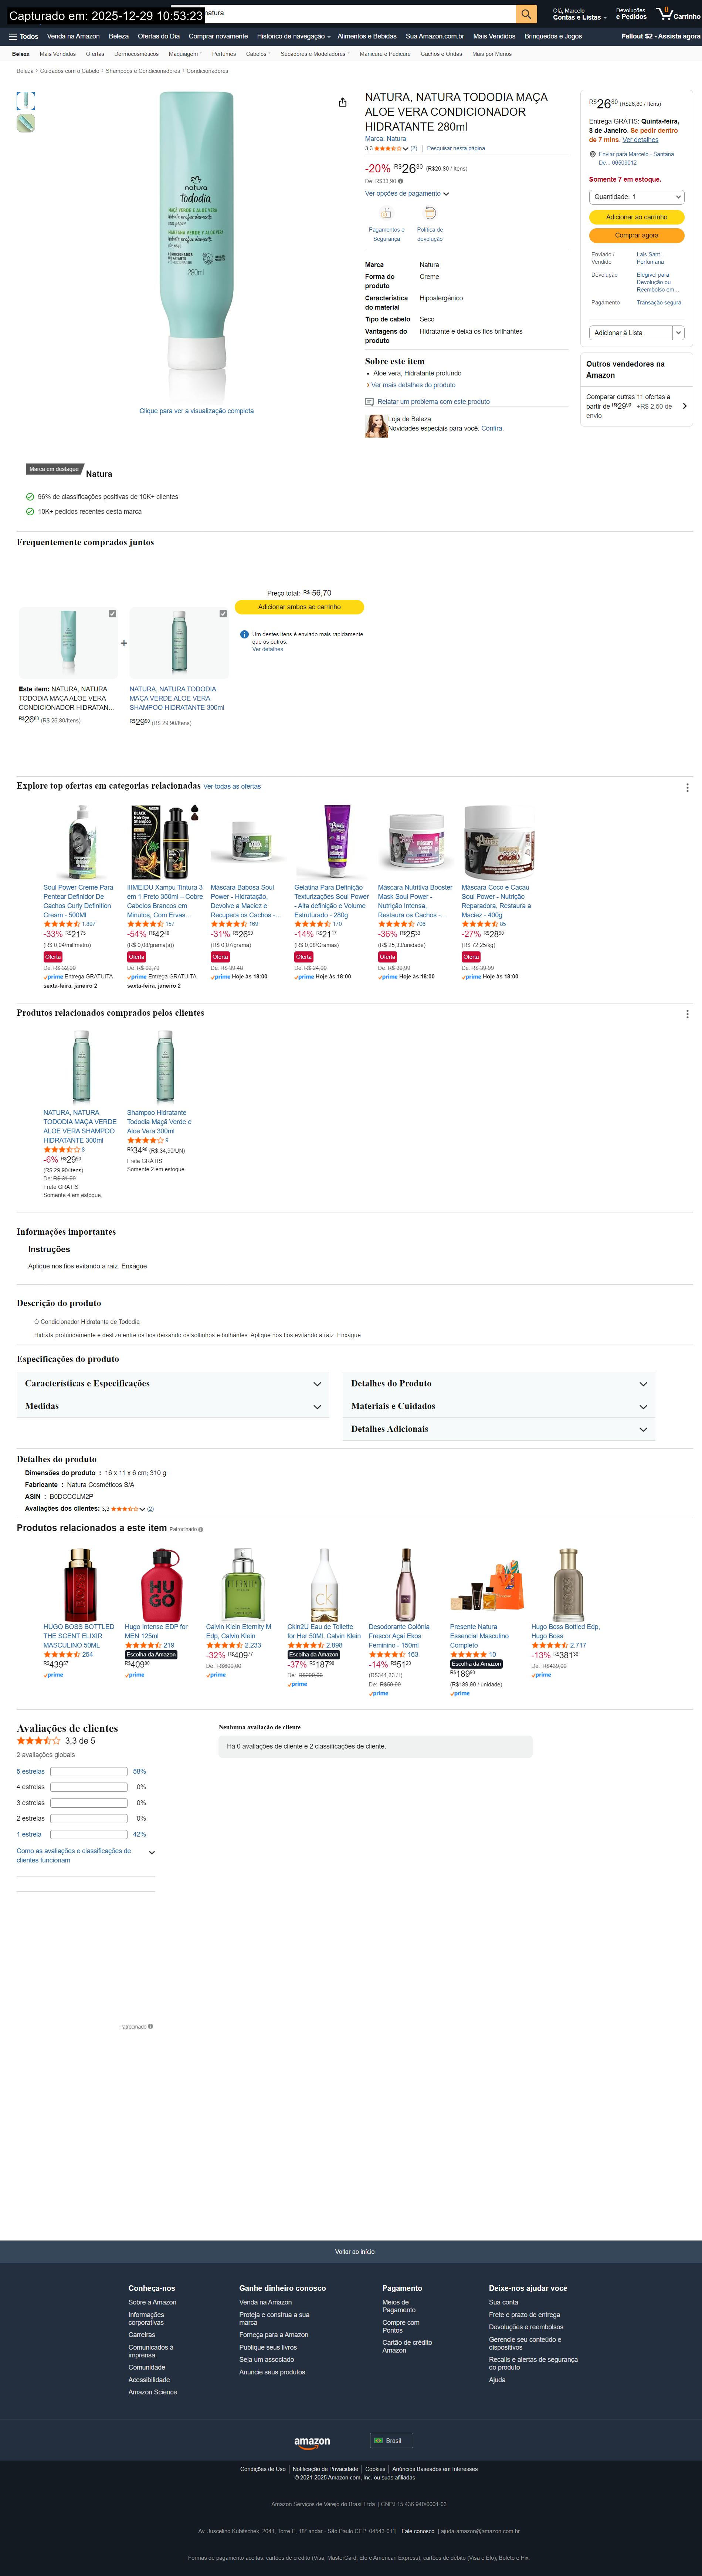702x2576 pixels.
Task: Click the Pagamentos e Segurança icon
Action: pyautogui.click(x=386, y=214)
